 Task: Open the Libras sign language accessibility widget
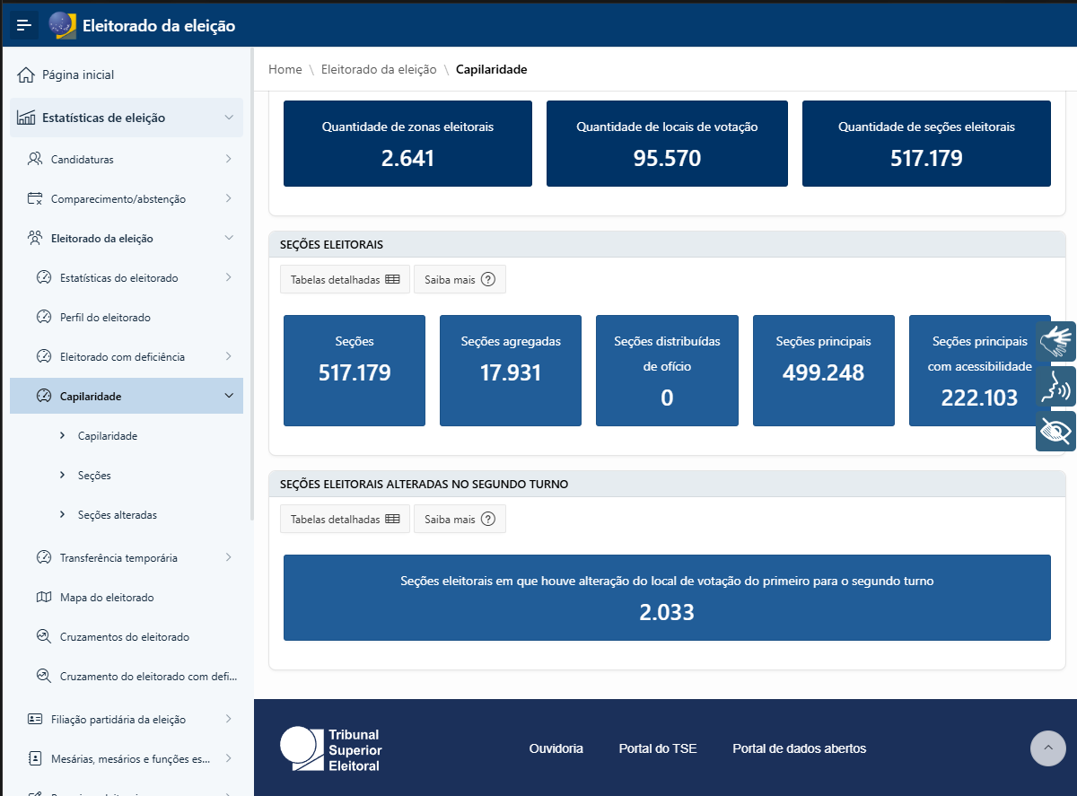(x=1055, y=341)
